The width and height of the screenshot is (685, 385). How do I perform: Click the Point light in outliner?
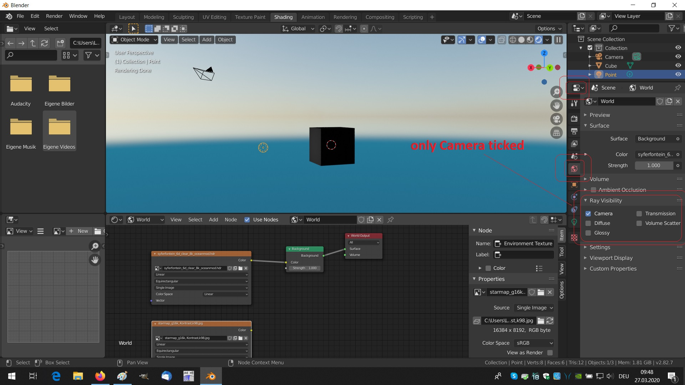tap(611, 74)
